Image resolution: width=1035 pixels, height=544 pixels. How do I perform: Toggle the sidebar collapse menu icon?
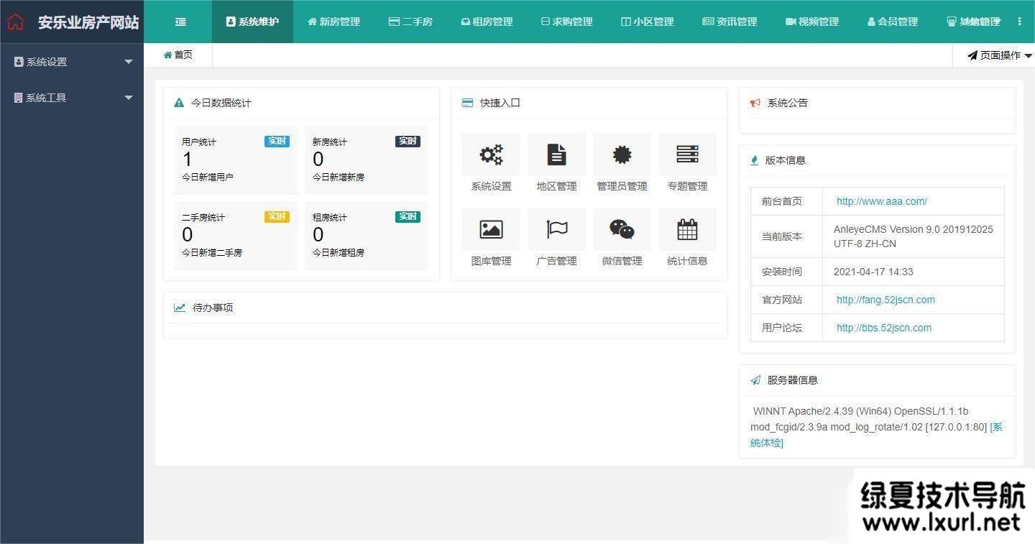(x=180, y=22)
